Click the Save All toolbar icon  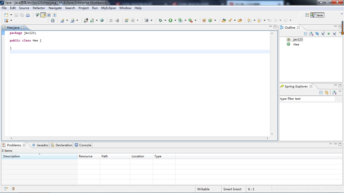22,15
